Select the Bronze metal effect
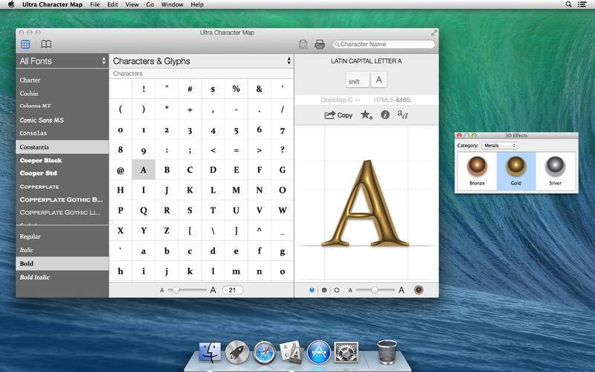Viewport: 595px width, 372px height. coord(477,171)
